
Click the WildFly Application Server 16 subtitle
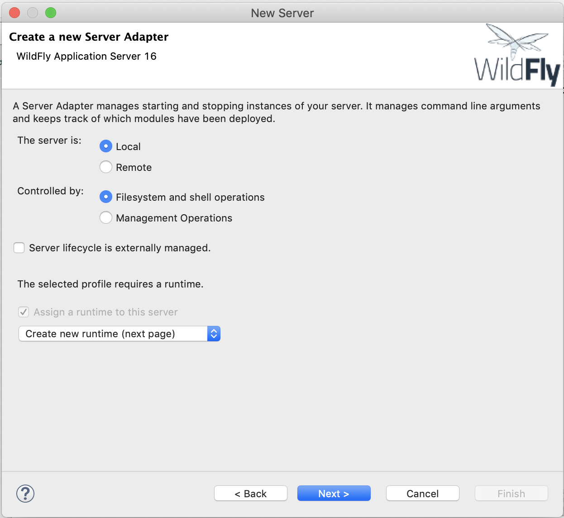tap(86, 57)
